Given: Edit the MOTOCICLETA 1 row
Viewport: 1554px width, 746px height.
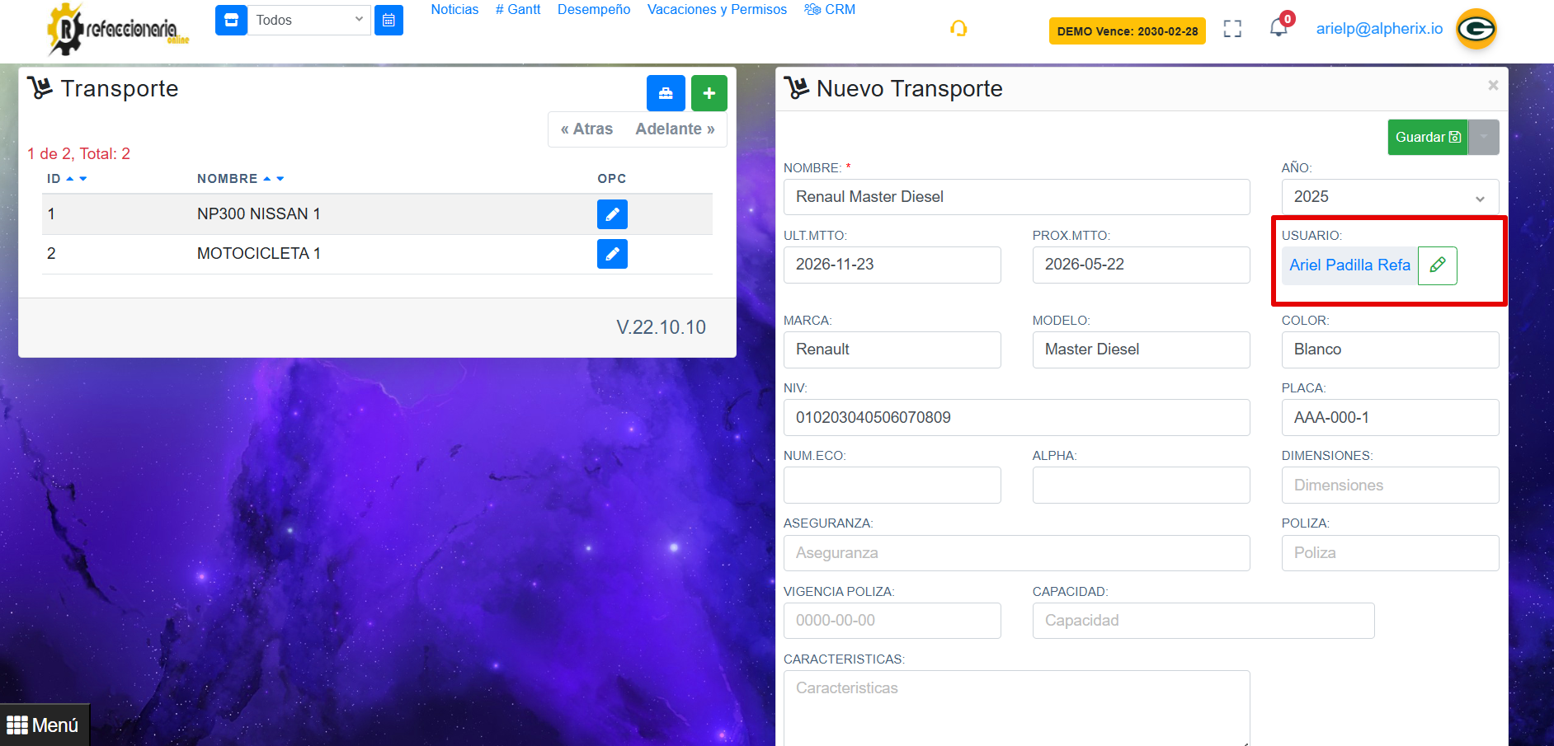Looking at the screenshot, I should click(x=612, y=254).
